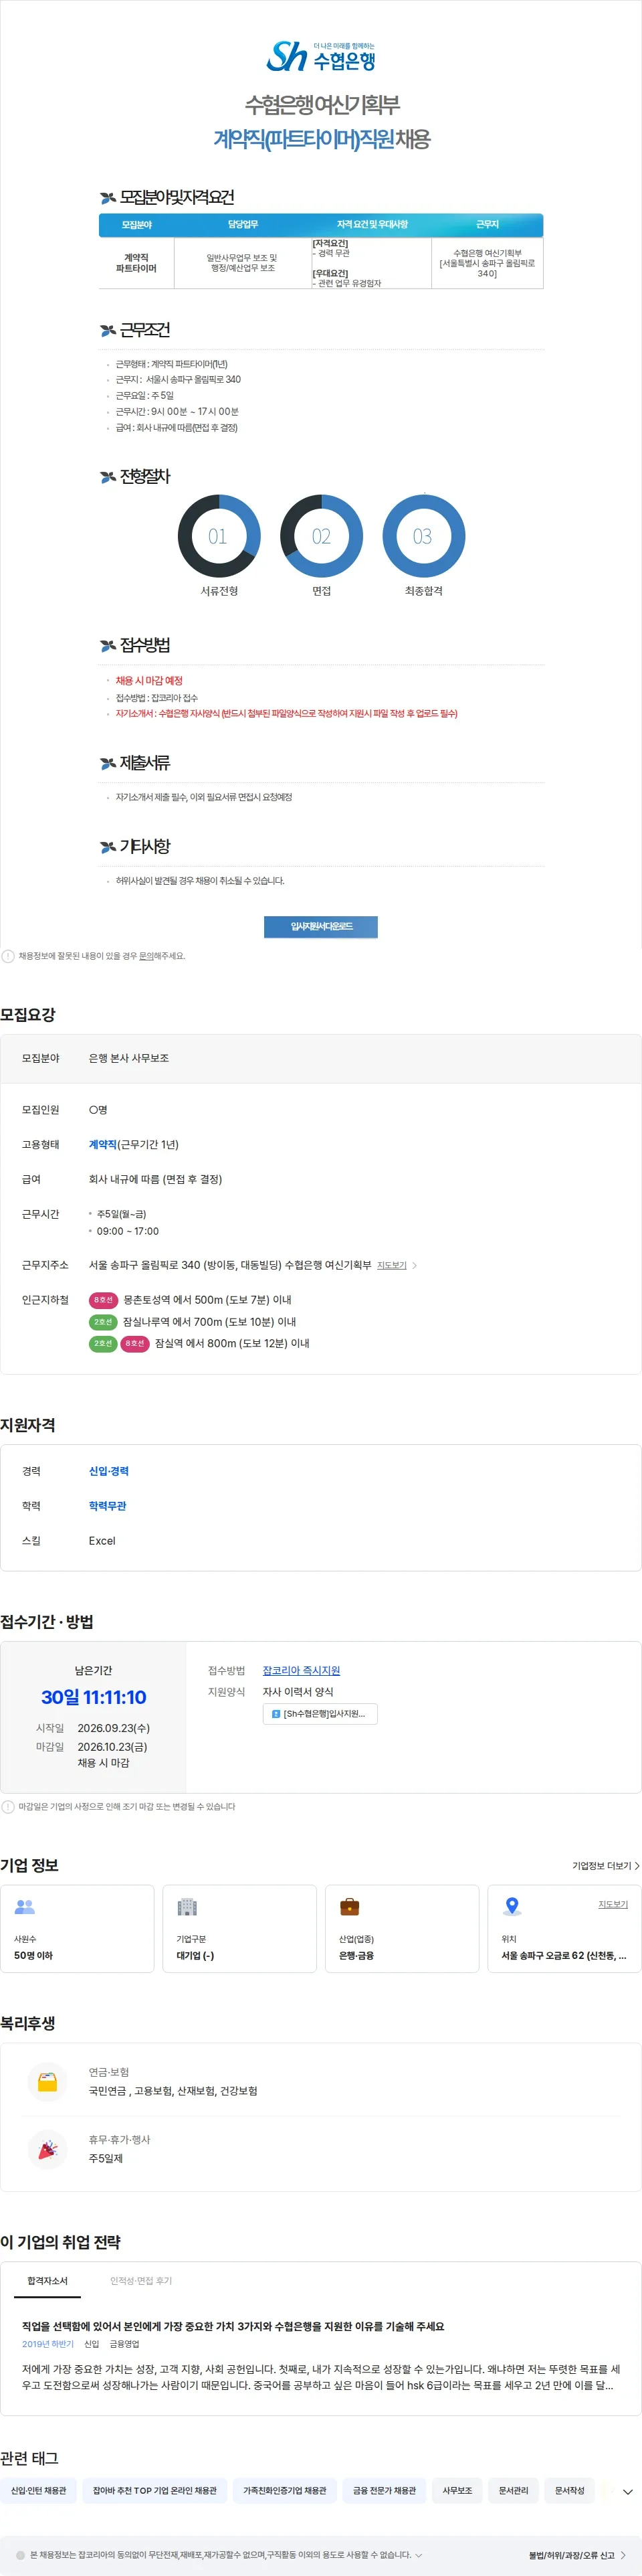
Task: Click the 위치 map pin icon
Action: pyautogui.click(x=512, y=1906)
